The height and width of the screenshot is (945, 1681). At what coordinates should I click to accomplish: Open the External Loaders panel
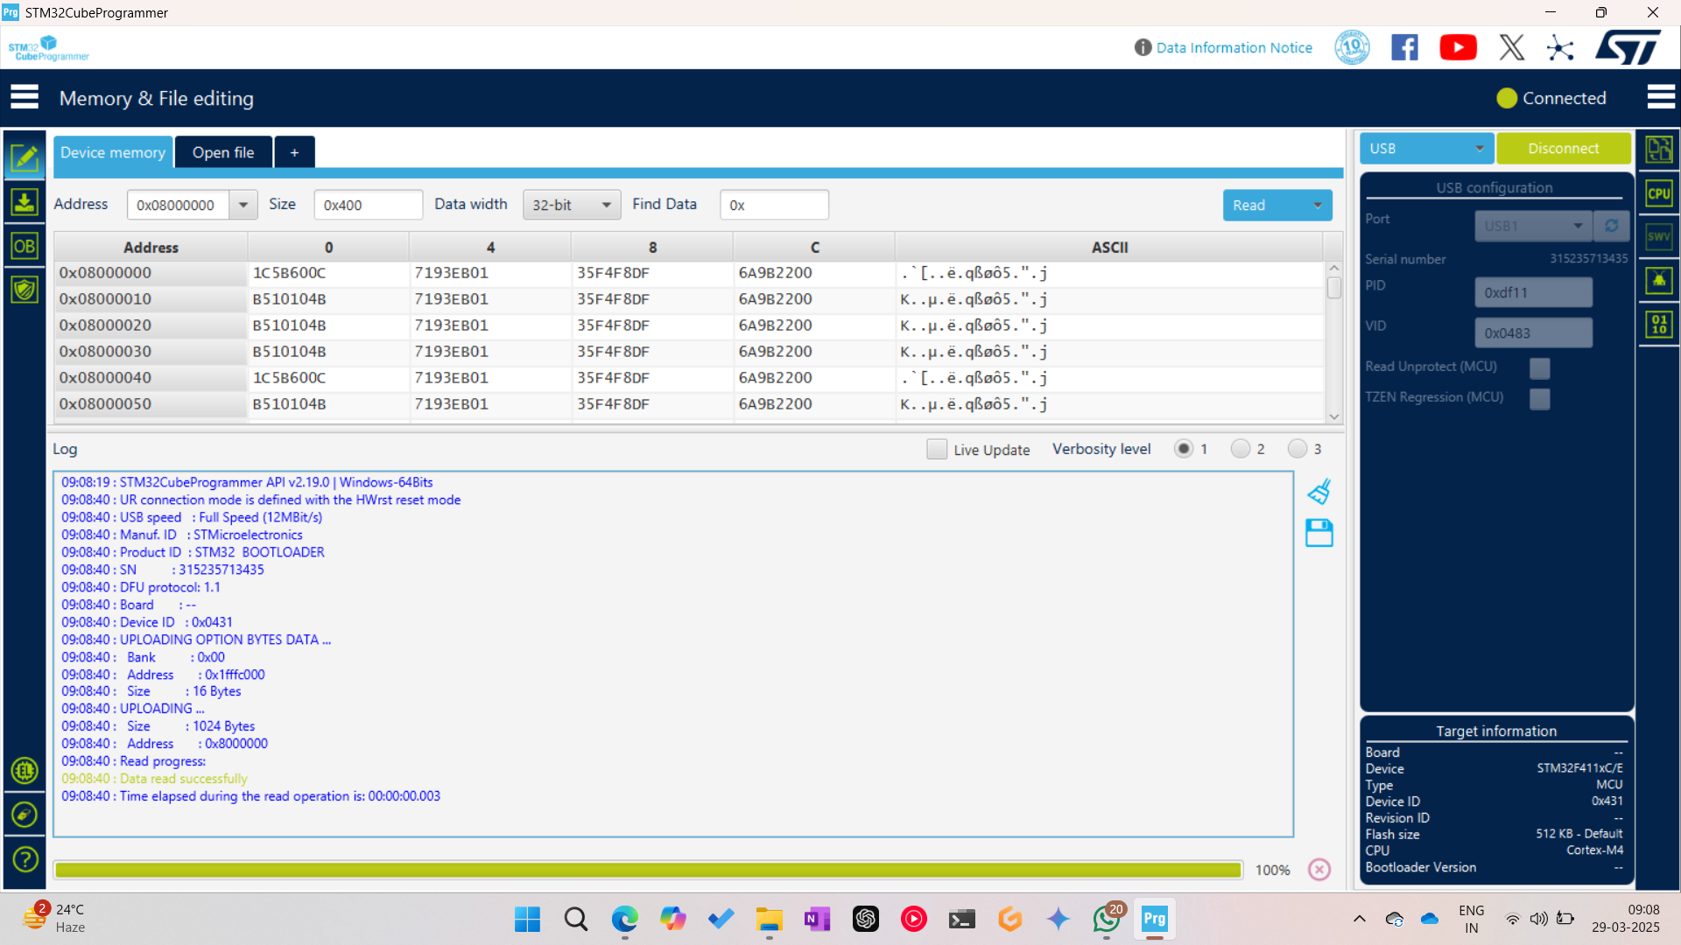(25, 771)
